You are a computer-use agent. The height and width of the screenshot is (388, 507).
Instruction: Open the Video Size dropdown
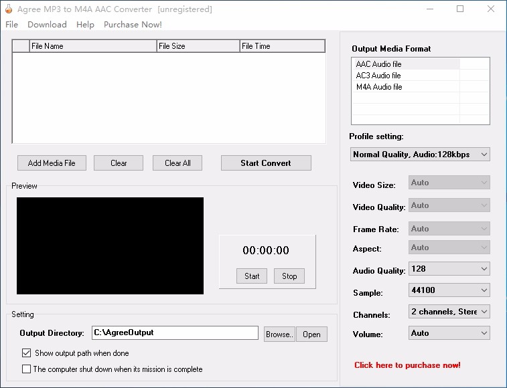tap(449, 182)
